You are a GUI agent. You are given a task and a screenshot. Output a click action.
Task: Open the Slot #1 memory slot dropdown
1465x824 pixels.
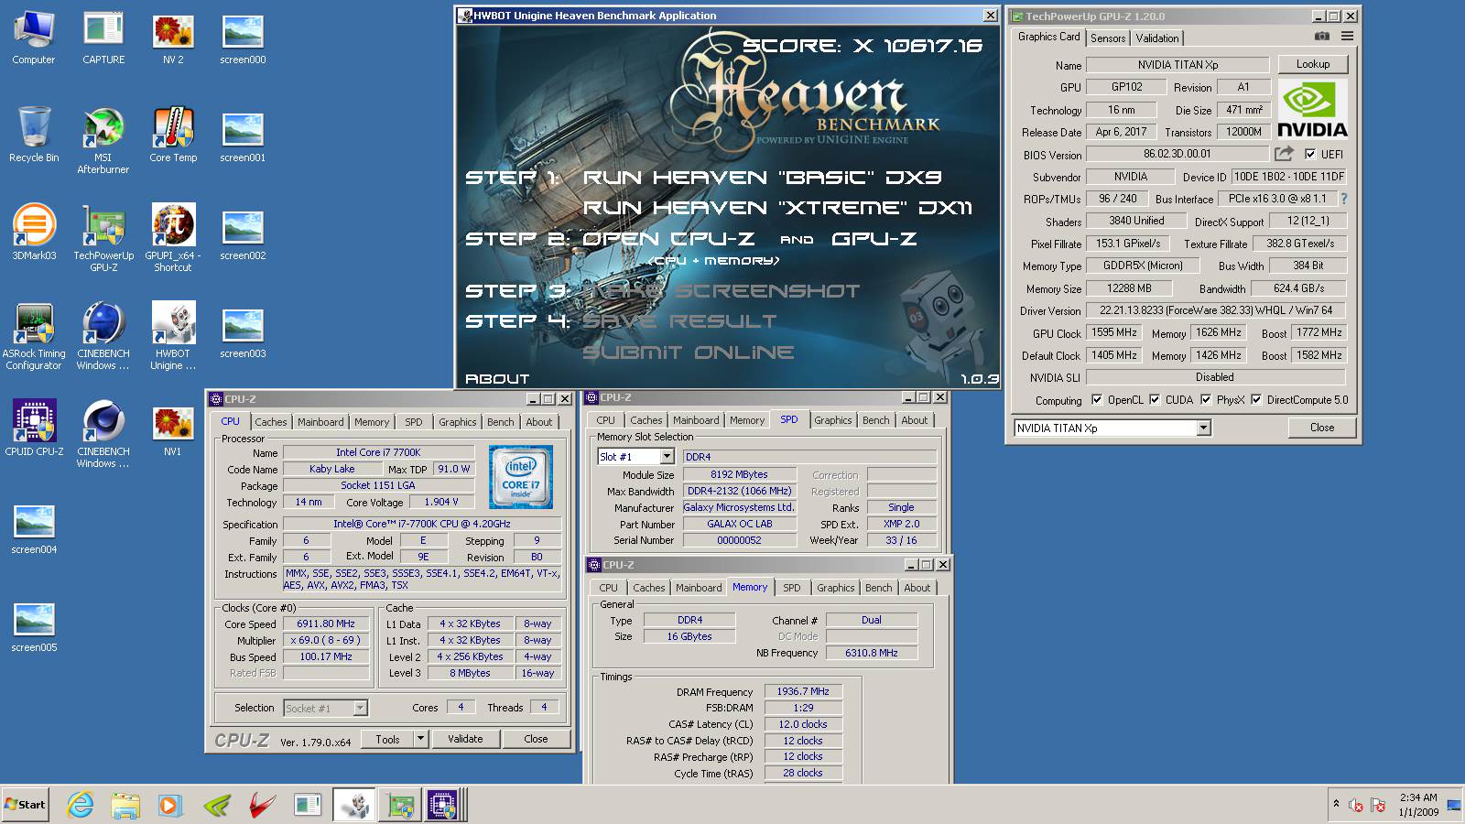point(667,457)
